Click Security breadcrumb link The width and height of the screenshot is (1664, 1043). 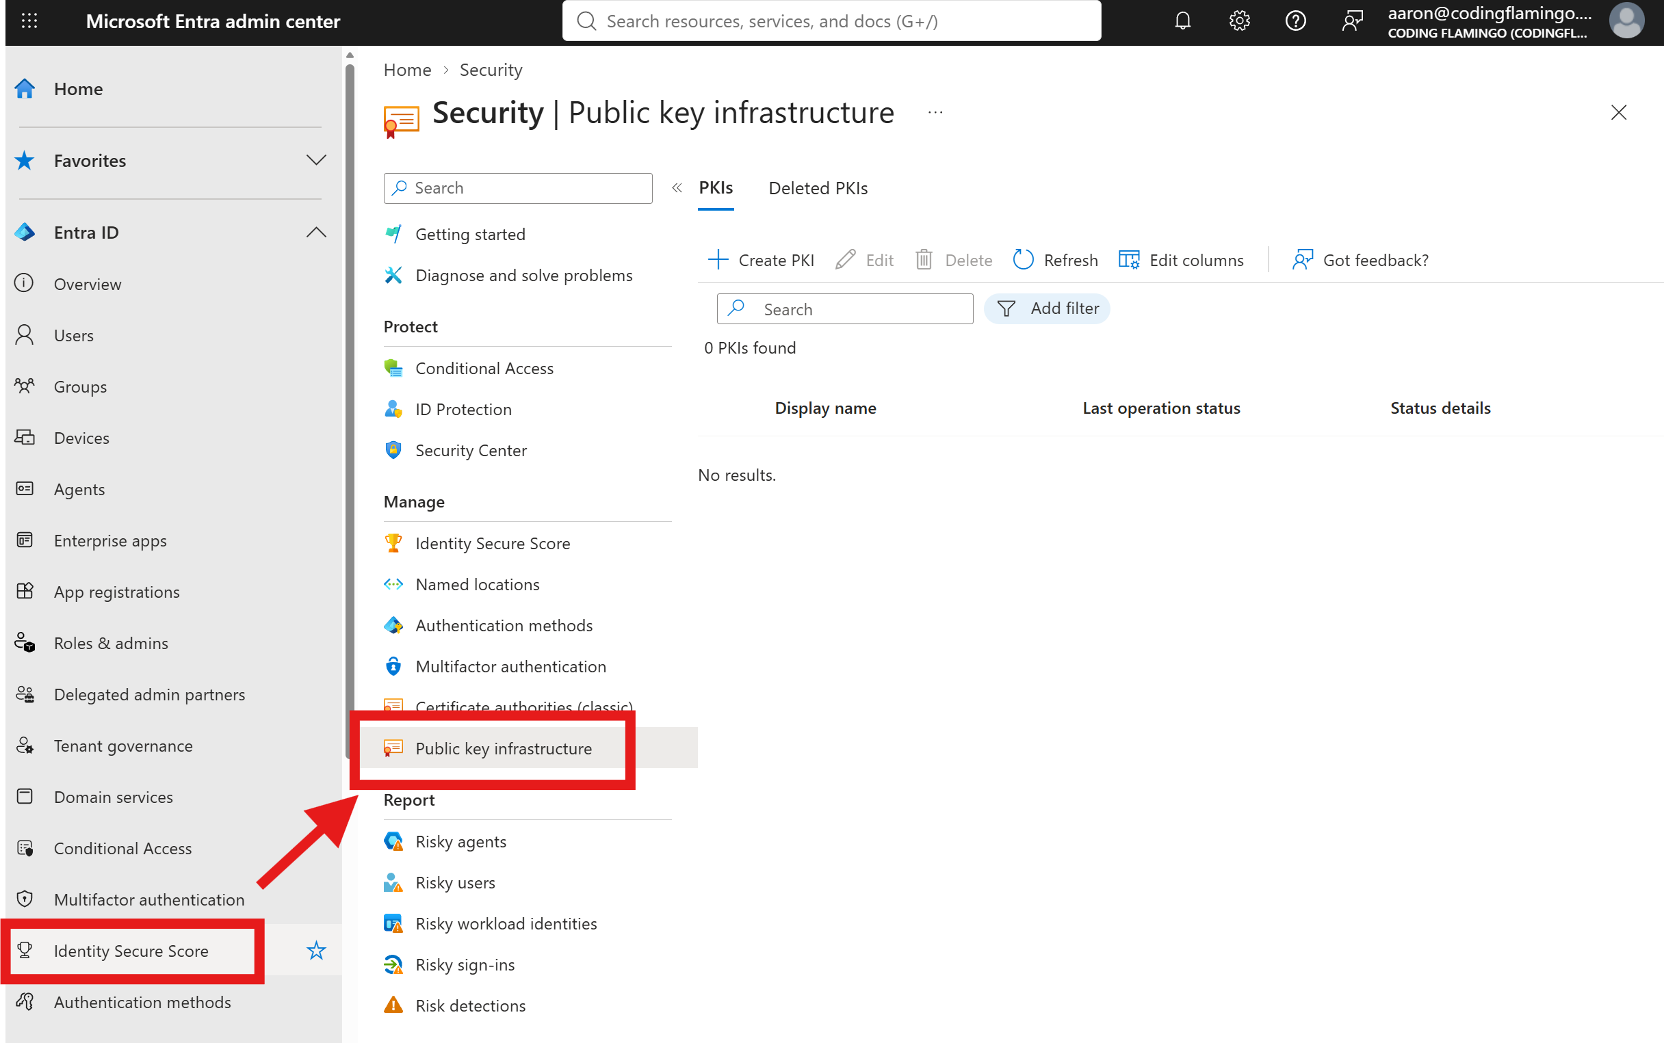click(x=491, y=70)
